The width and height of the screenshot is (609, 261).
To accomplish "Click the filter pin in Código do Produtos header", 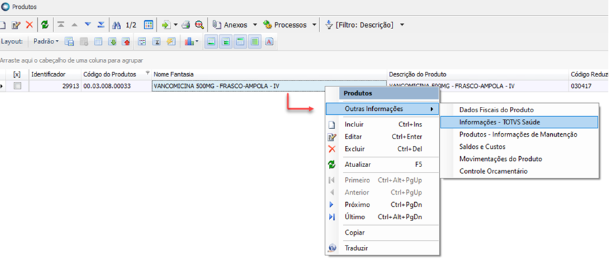I will [x=148, y=73].
